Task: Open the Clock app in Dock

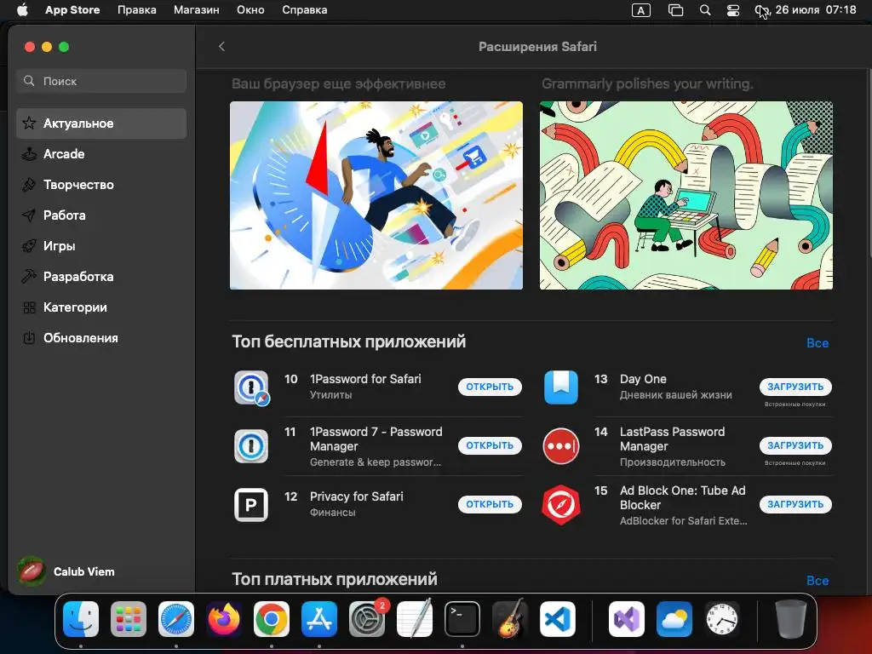Action: [722, 619]
